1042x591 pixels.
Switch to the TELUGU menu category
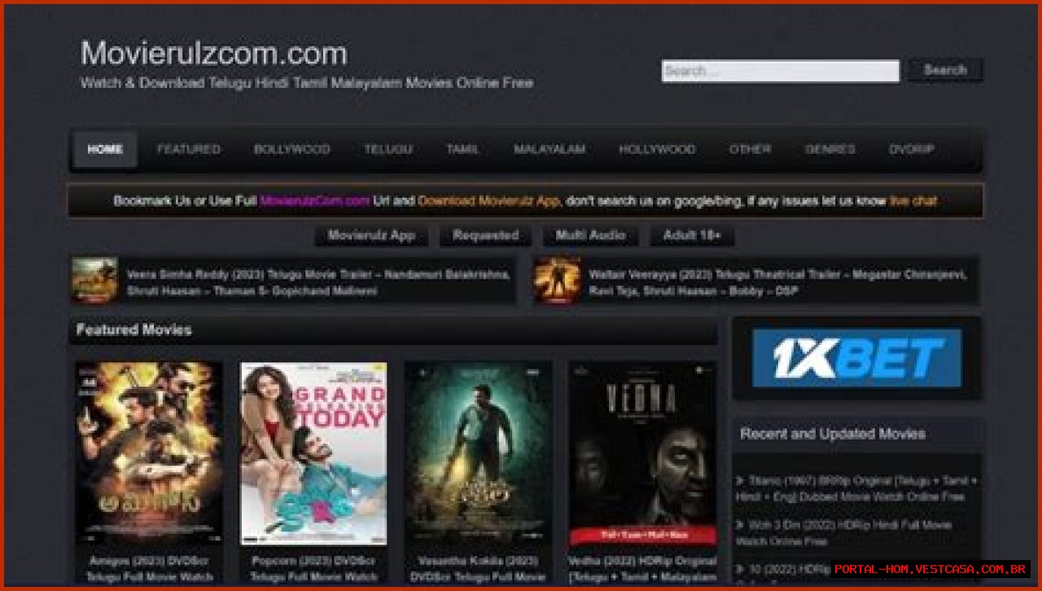(x=387, y=150)
